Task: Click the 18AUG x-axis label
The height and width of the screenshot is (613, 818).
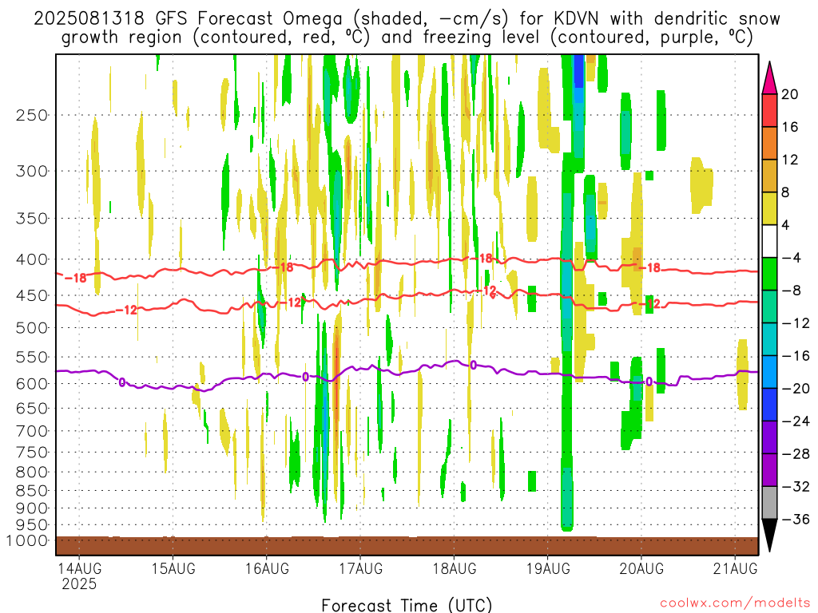Action: [454, 568]
